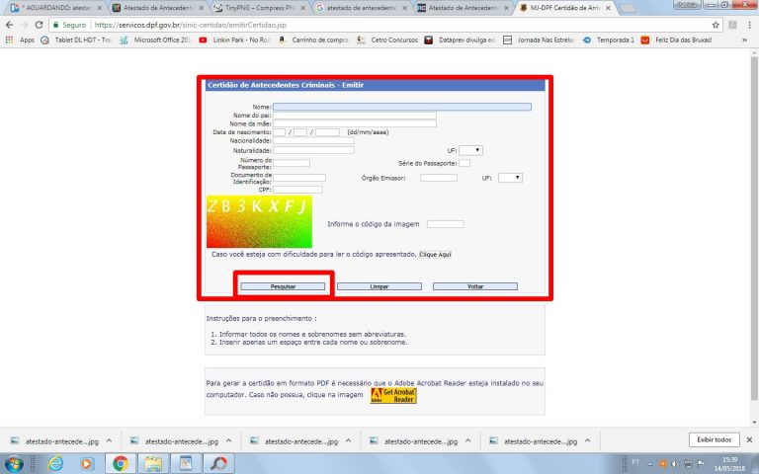759x474 pixels.
Task: Switch to the TinyPNG tab
Action: click(261, 7)
